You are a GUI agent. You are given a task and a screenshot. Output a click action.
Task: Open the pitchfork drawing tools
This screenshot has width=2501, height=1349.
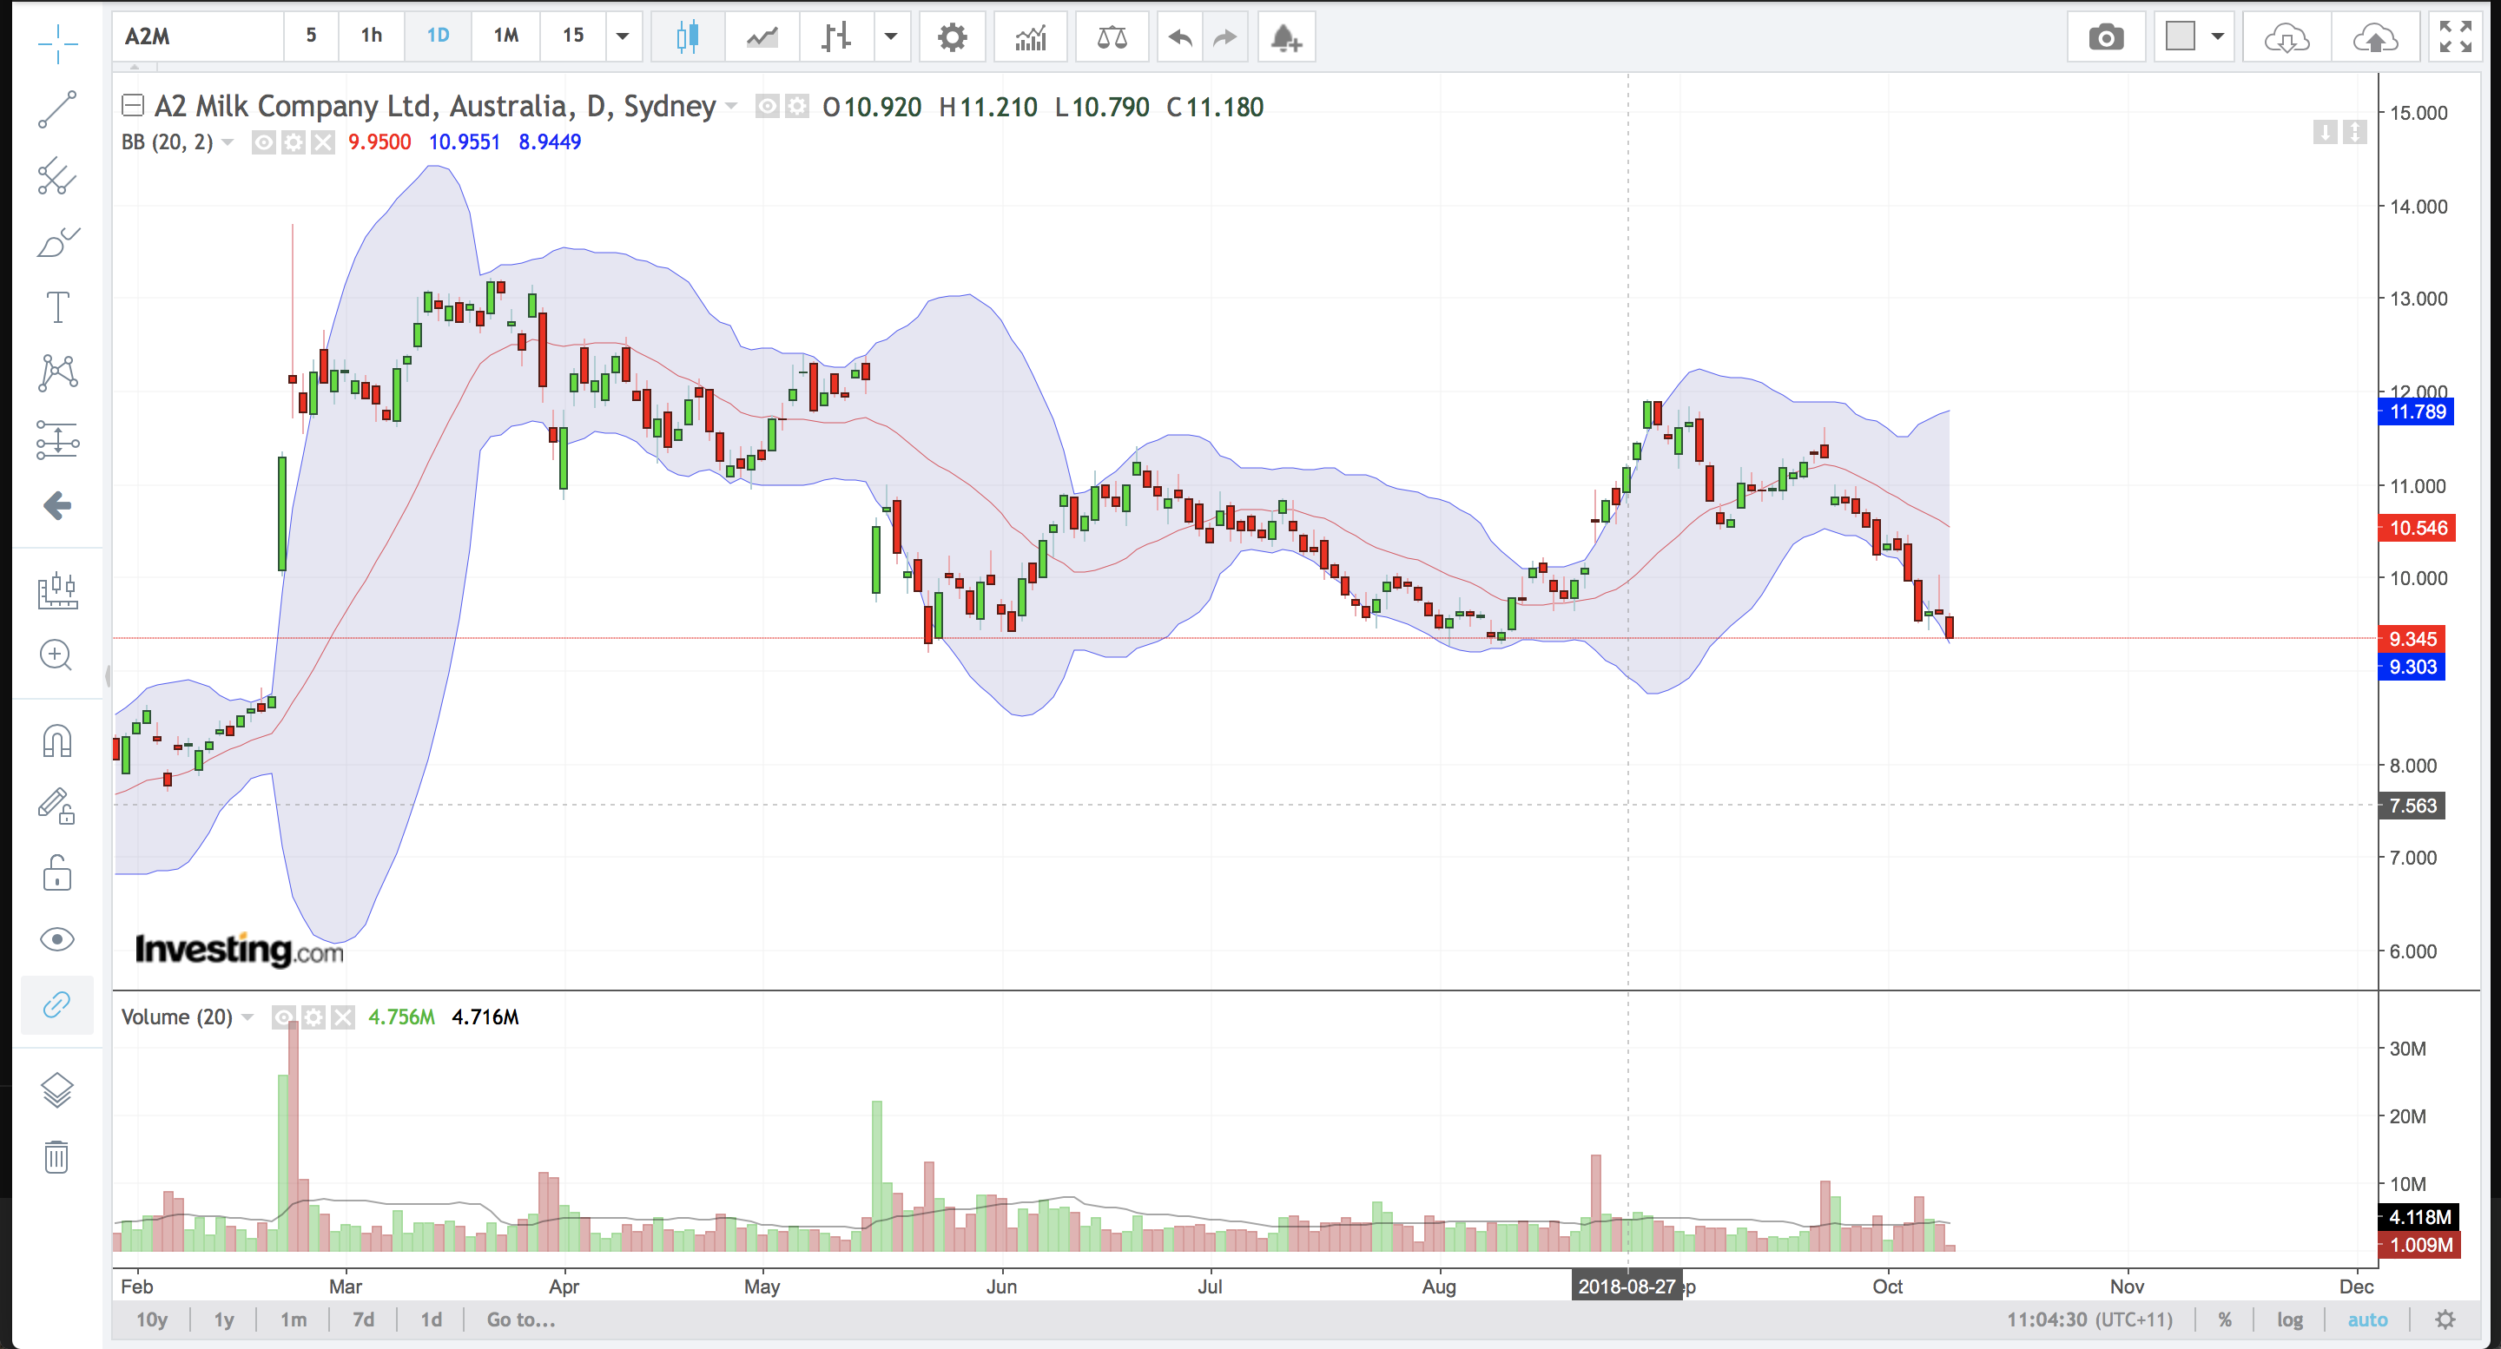[x=57, y=175]
